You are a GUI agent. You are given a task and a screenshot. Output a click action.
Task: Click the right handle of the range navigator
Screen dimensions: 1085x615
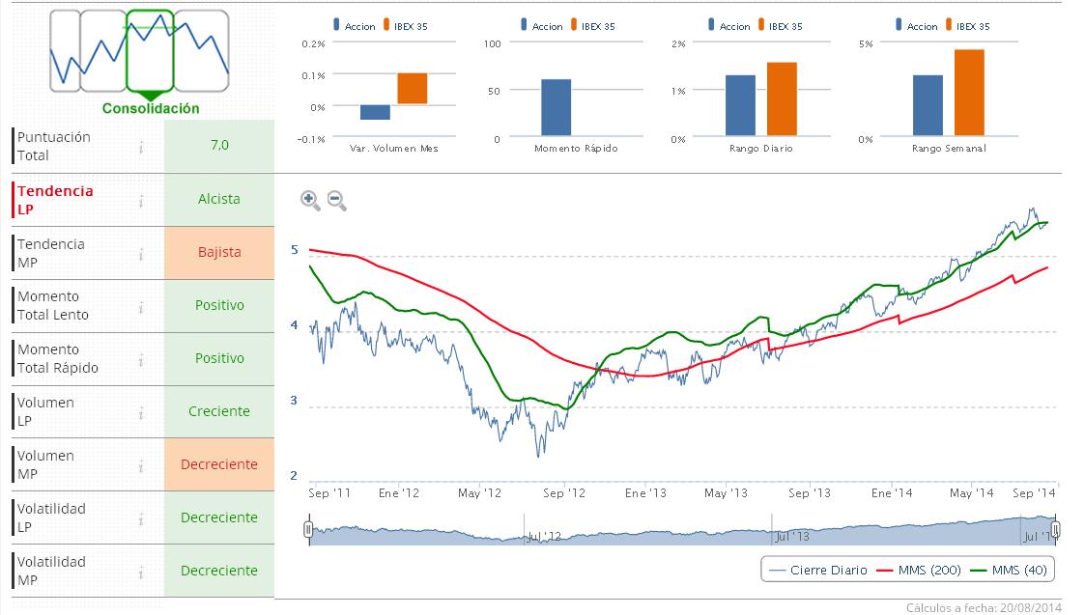1056,530
